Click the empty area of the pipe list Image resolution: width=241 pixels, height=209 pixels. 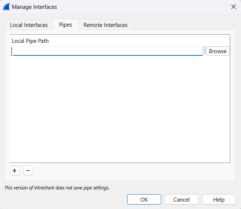pyautogui.click(x=120, y=111)
